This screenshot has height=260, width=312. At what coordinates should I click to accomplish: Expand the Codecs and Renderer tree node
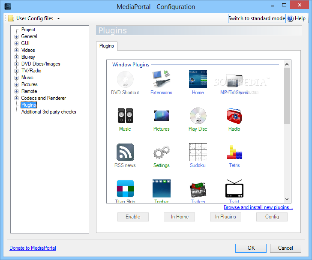click(x=17, y=98)
